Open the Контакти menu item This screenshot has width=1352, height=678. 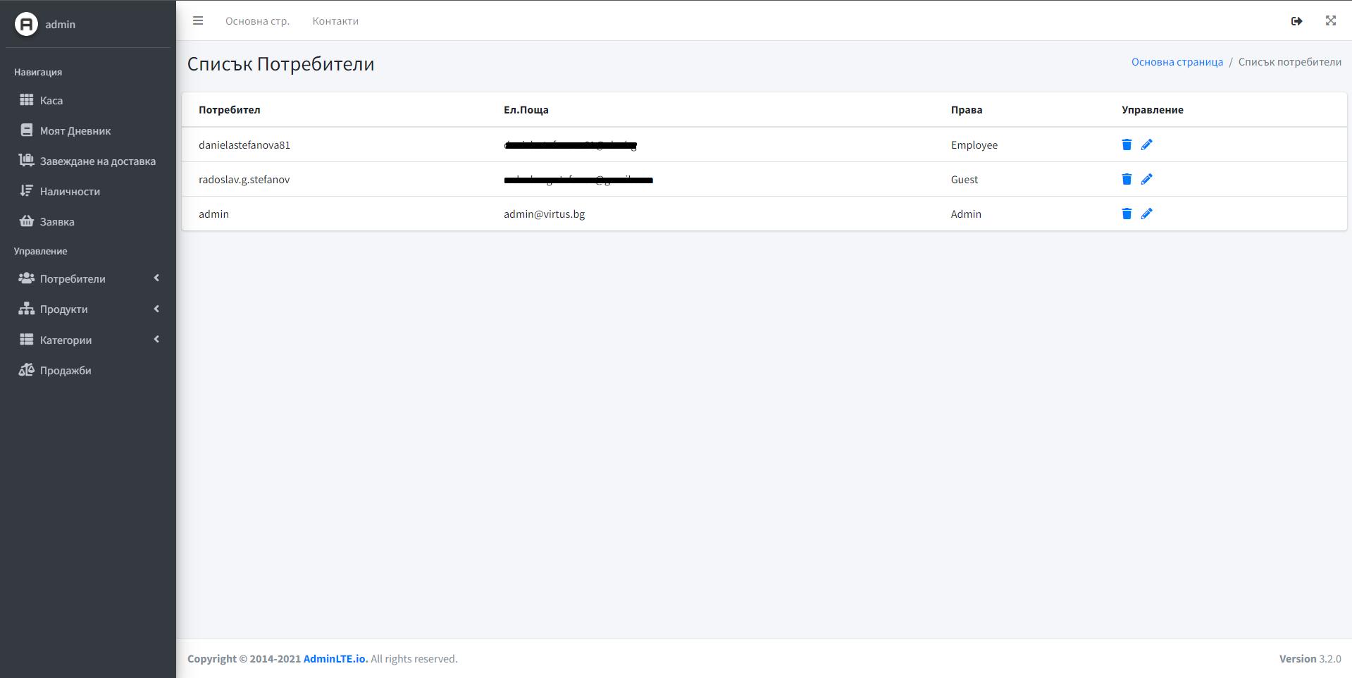click(335, 20)
